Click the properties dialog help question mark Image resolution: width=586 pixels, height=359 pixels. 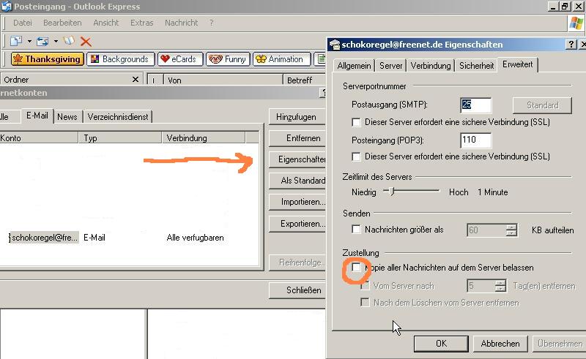[571, 45]
